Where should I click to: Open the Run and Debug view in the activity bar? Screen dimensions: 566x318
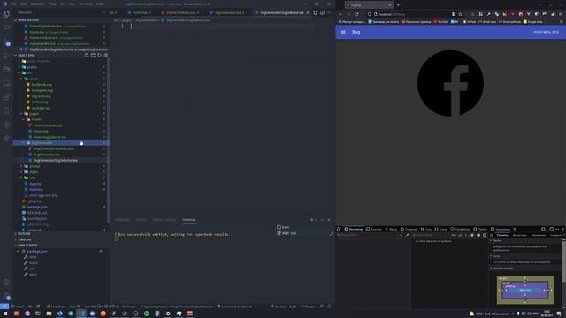coord(6,56)
